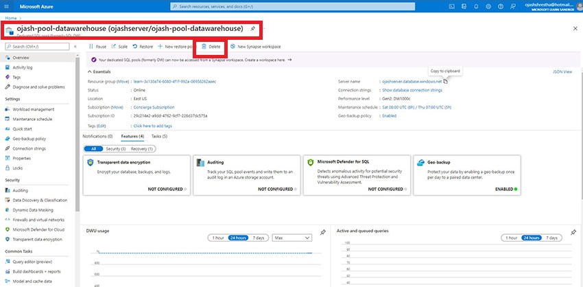Image resolution: width=583 pixels, height=287 pixels.
Task: Click the Delete button in toolbar
Action: click(211, 47)
